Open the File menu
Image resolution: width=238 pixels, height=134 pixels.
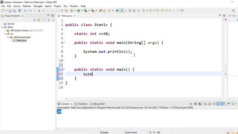point(3,6)
